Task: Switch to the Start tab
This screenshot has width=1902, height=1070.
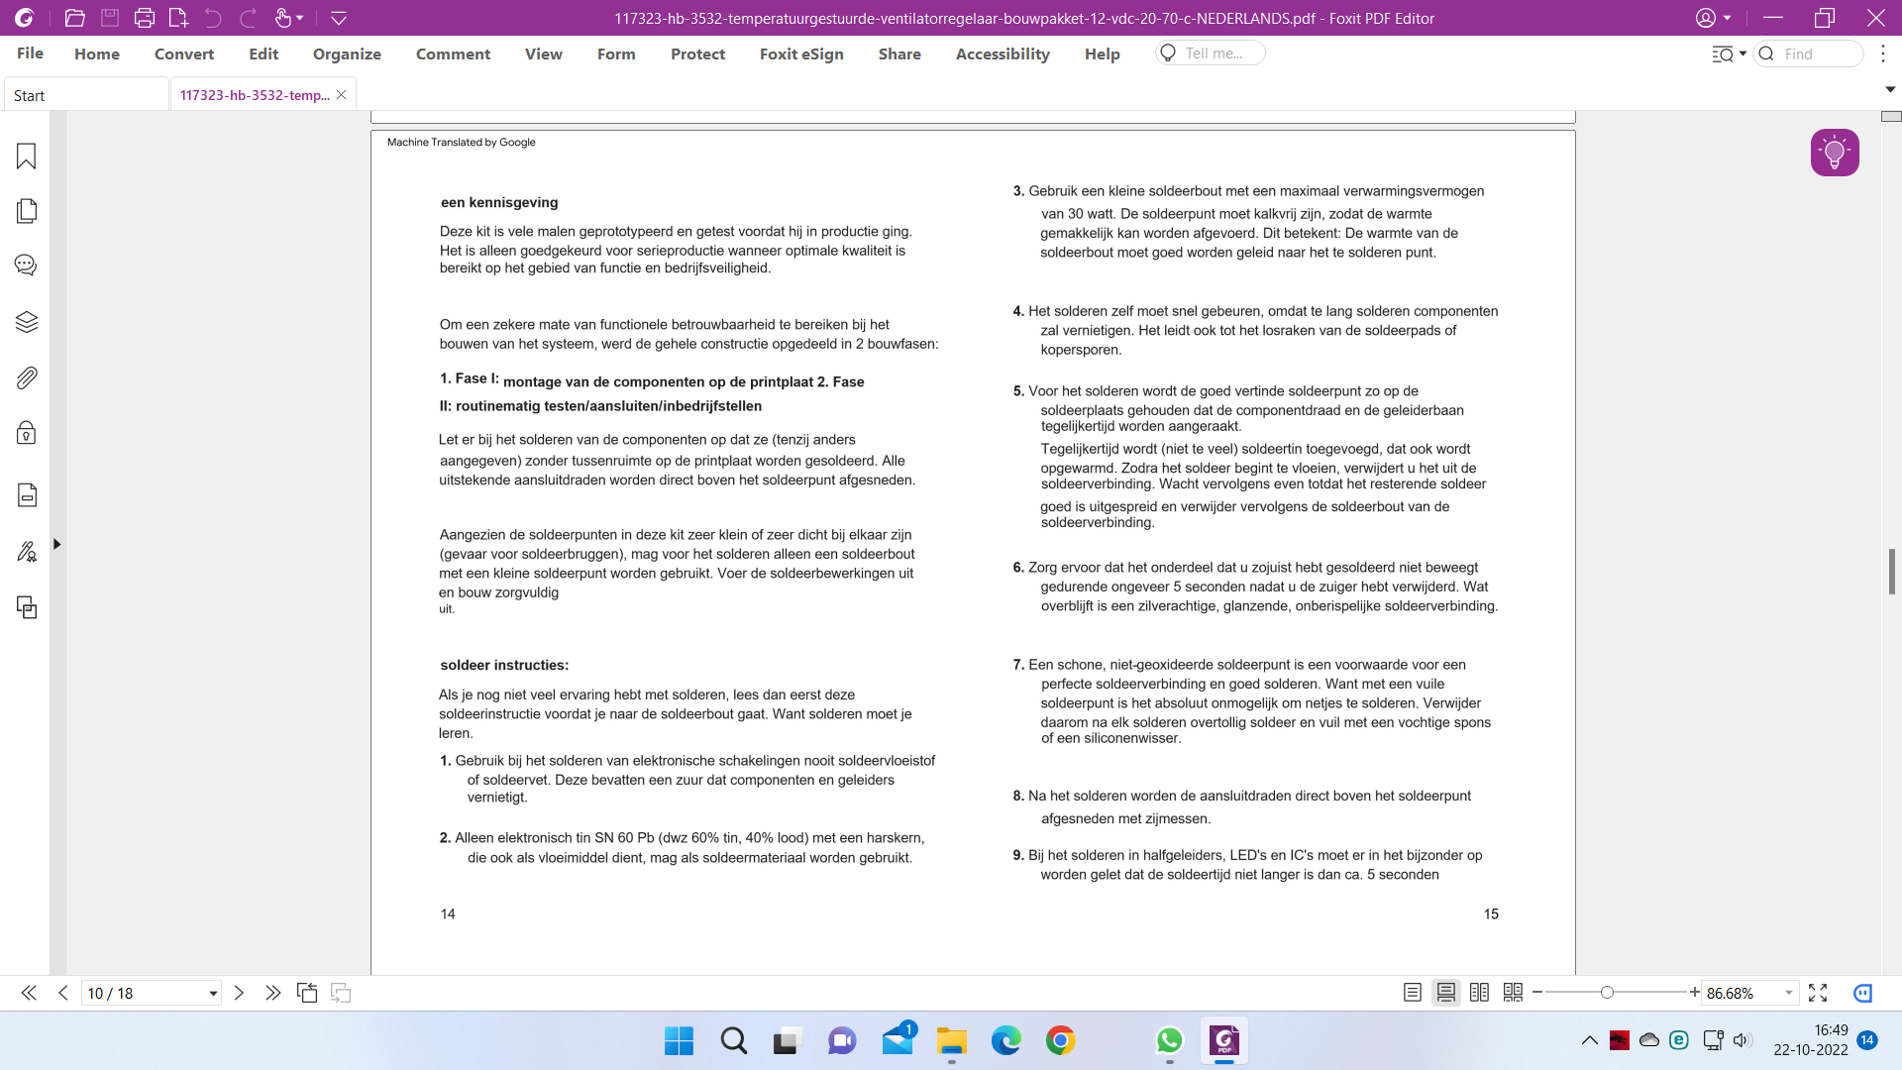Action: [x=86, y=95]
